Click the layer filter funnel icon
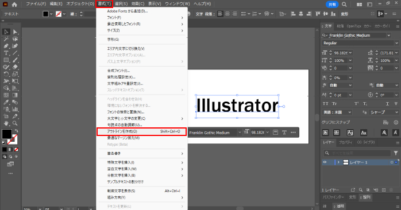The height and width of the screenshot is (210, 401). pos(396,153)
